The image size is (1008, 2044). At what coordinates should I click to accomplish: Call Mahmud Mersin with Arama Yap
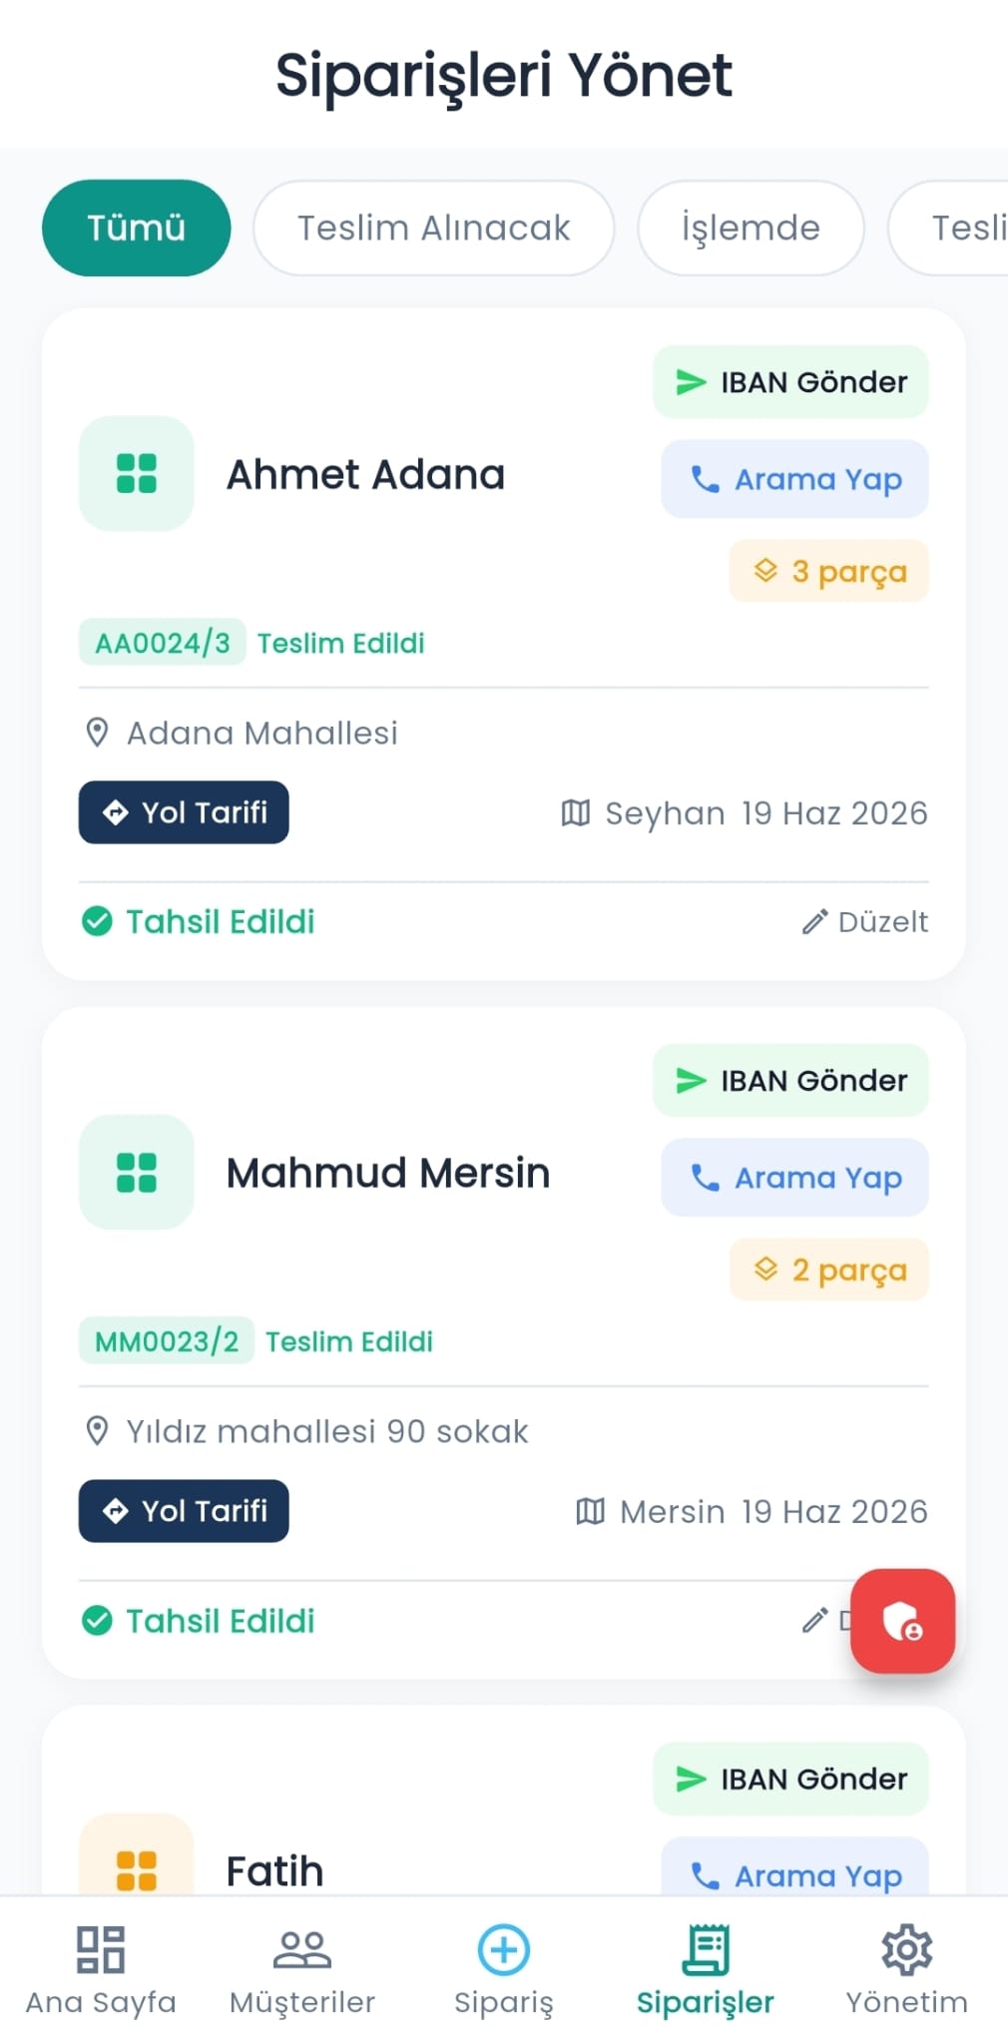click(x=794, y=1178)
